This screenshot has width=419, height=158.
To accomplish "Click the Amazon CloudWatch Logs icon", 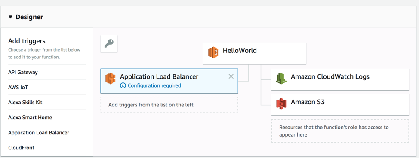I will click(x=281, y=79).
